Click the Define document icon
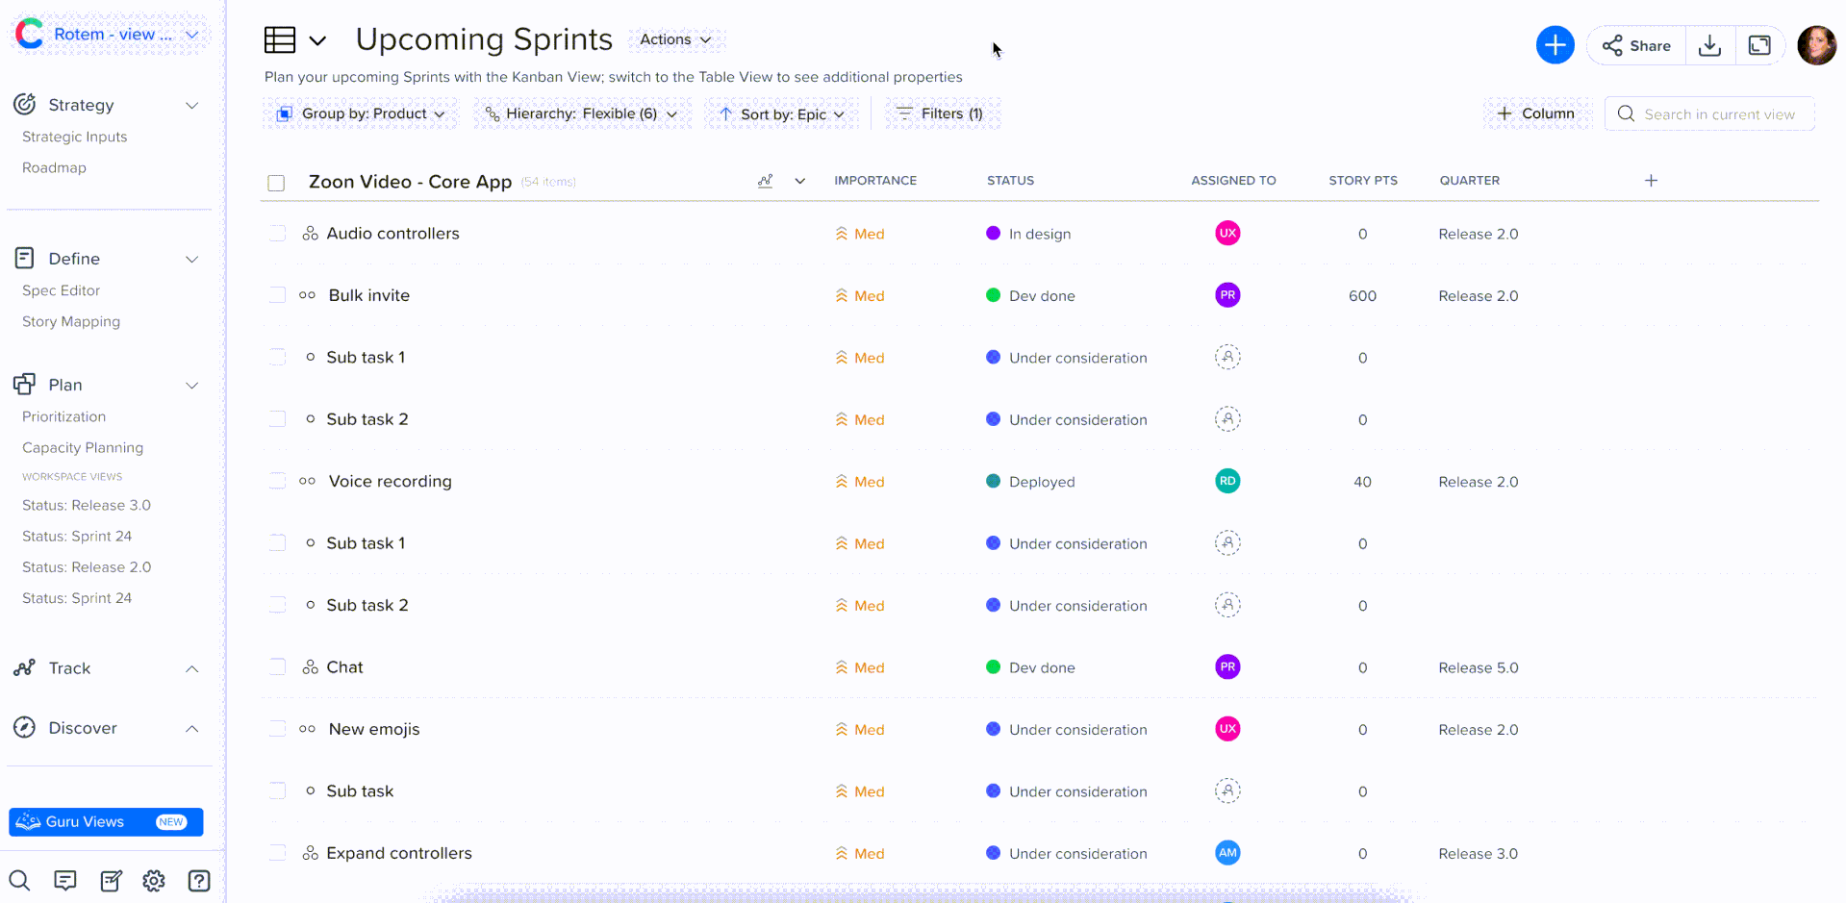The width and height of the screenshot is (1846, 903). click(25, 258)
